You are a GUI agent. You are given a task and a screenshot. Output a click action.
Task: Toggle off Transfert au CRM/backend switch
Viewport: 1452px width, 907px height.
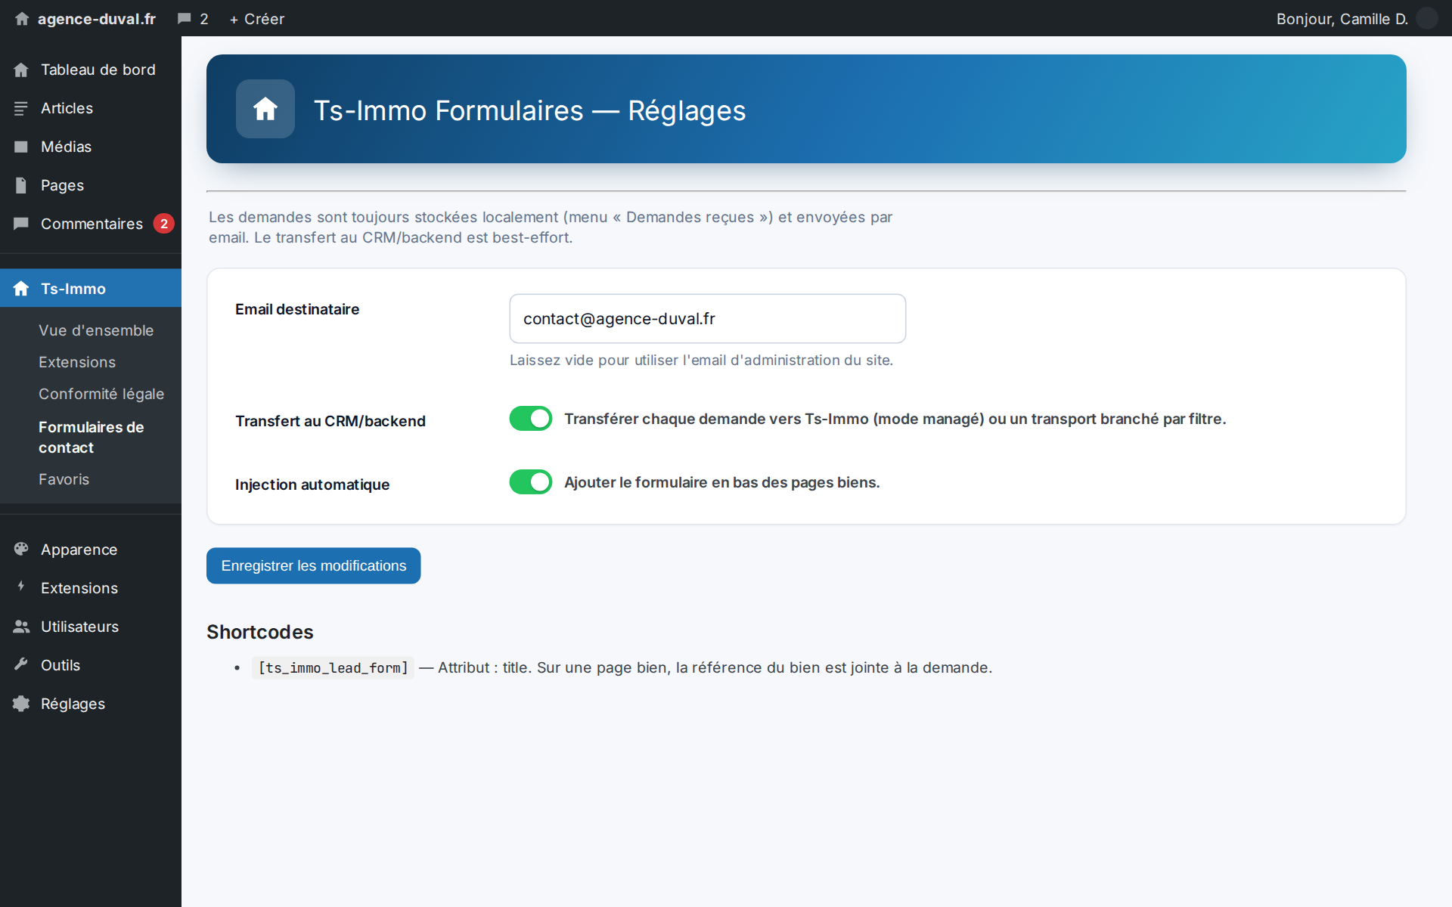pos(531,419)
